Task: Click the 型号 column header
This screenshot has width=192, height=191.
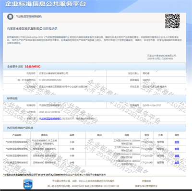Action: pyautogui.click(x=147, y=135)
